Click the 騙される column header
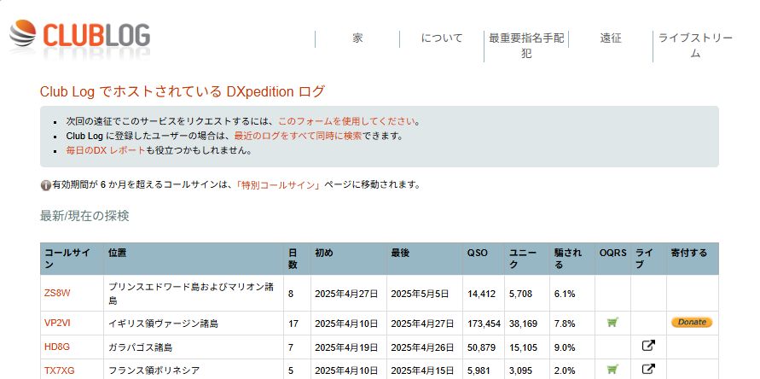Viewport: 760px width, 379px height. point(572,259)
